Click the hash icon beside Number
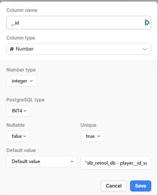Image resolution: width=158 pixels, height=195 pixels. pyautogui.click(x=12, y=49)
